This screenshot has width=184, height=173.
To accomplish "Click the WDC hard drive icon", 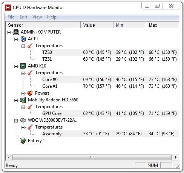I will pyautogui.click(x=23, y=120).
